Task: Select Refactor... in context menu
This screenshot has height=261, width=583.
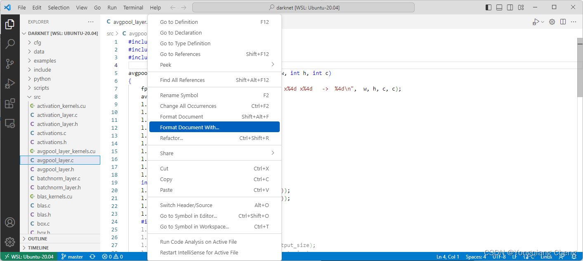Action: (x=215, y=138)
